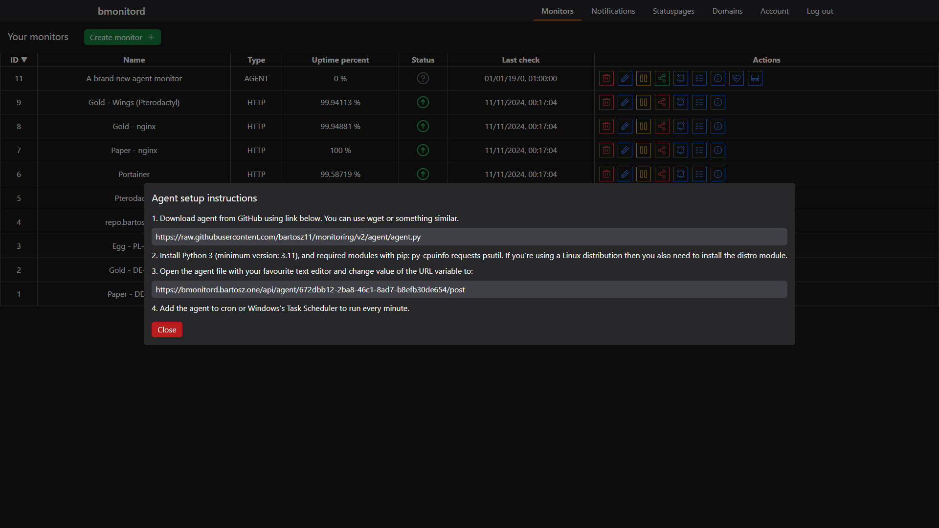Screen dimensions: 939x528
Task: Show info for the 'Portainer' monitor
Action: pos(717,174)
